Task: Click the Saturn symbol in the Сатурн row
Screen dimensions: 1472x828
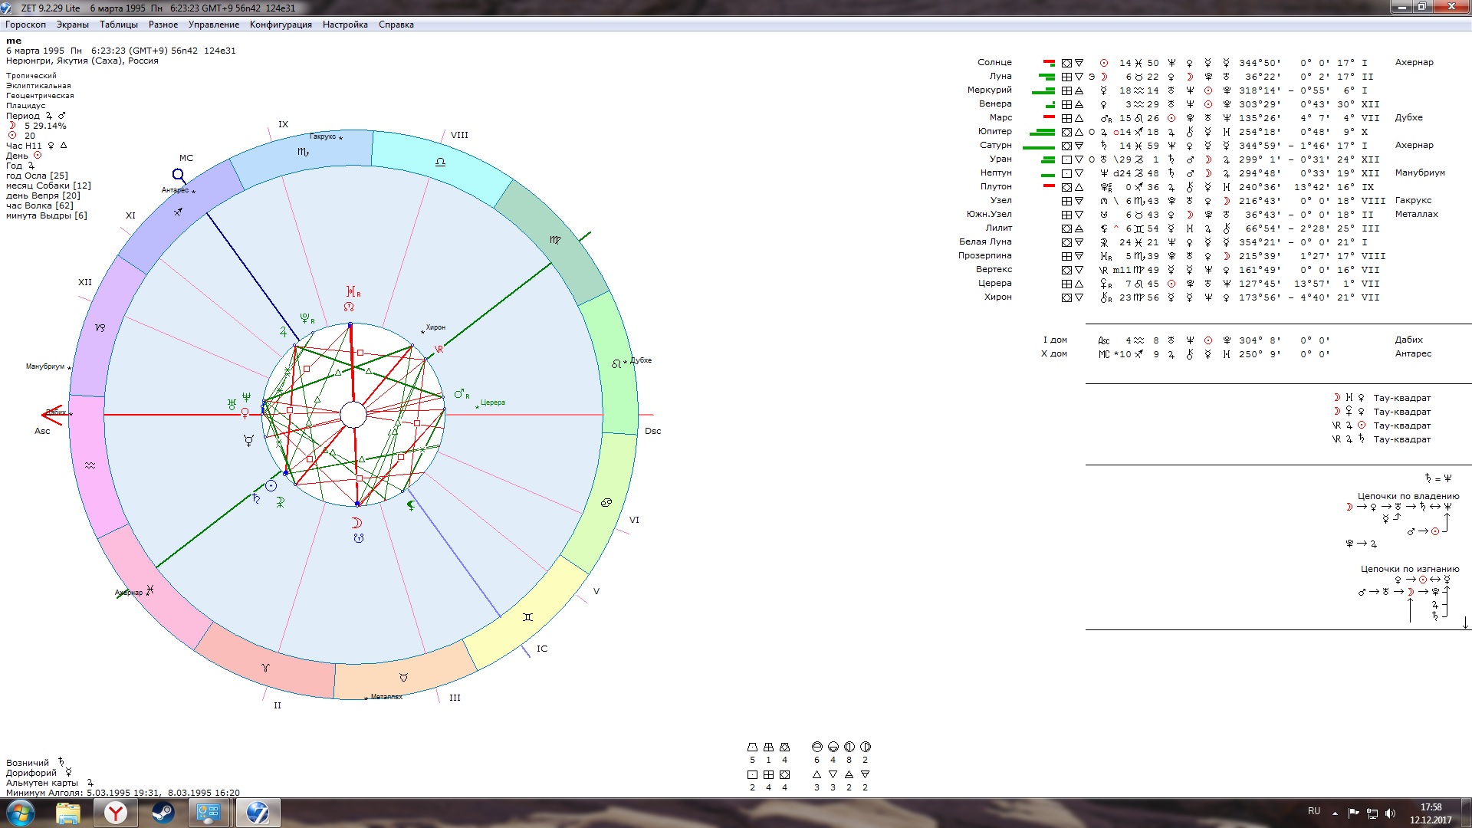Action: click(1104, 146)
